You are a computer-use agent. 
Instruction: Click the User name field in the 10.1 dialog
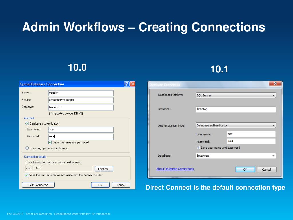[251, 134]
